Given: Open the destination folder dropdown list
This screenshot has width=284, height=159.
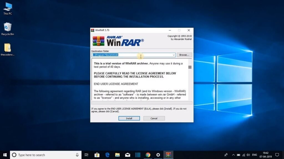Looking at the screenshot, I should pos(174,55).
